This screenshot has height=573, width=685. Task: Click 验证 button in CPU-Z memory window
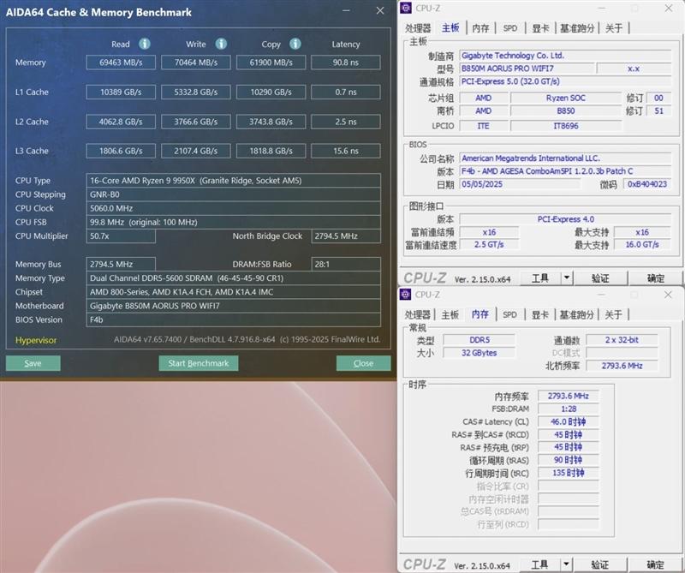600,565
